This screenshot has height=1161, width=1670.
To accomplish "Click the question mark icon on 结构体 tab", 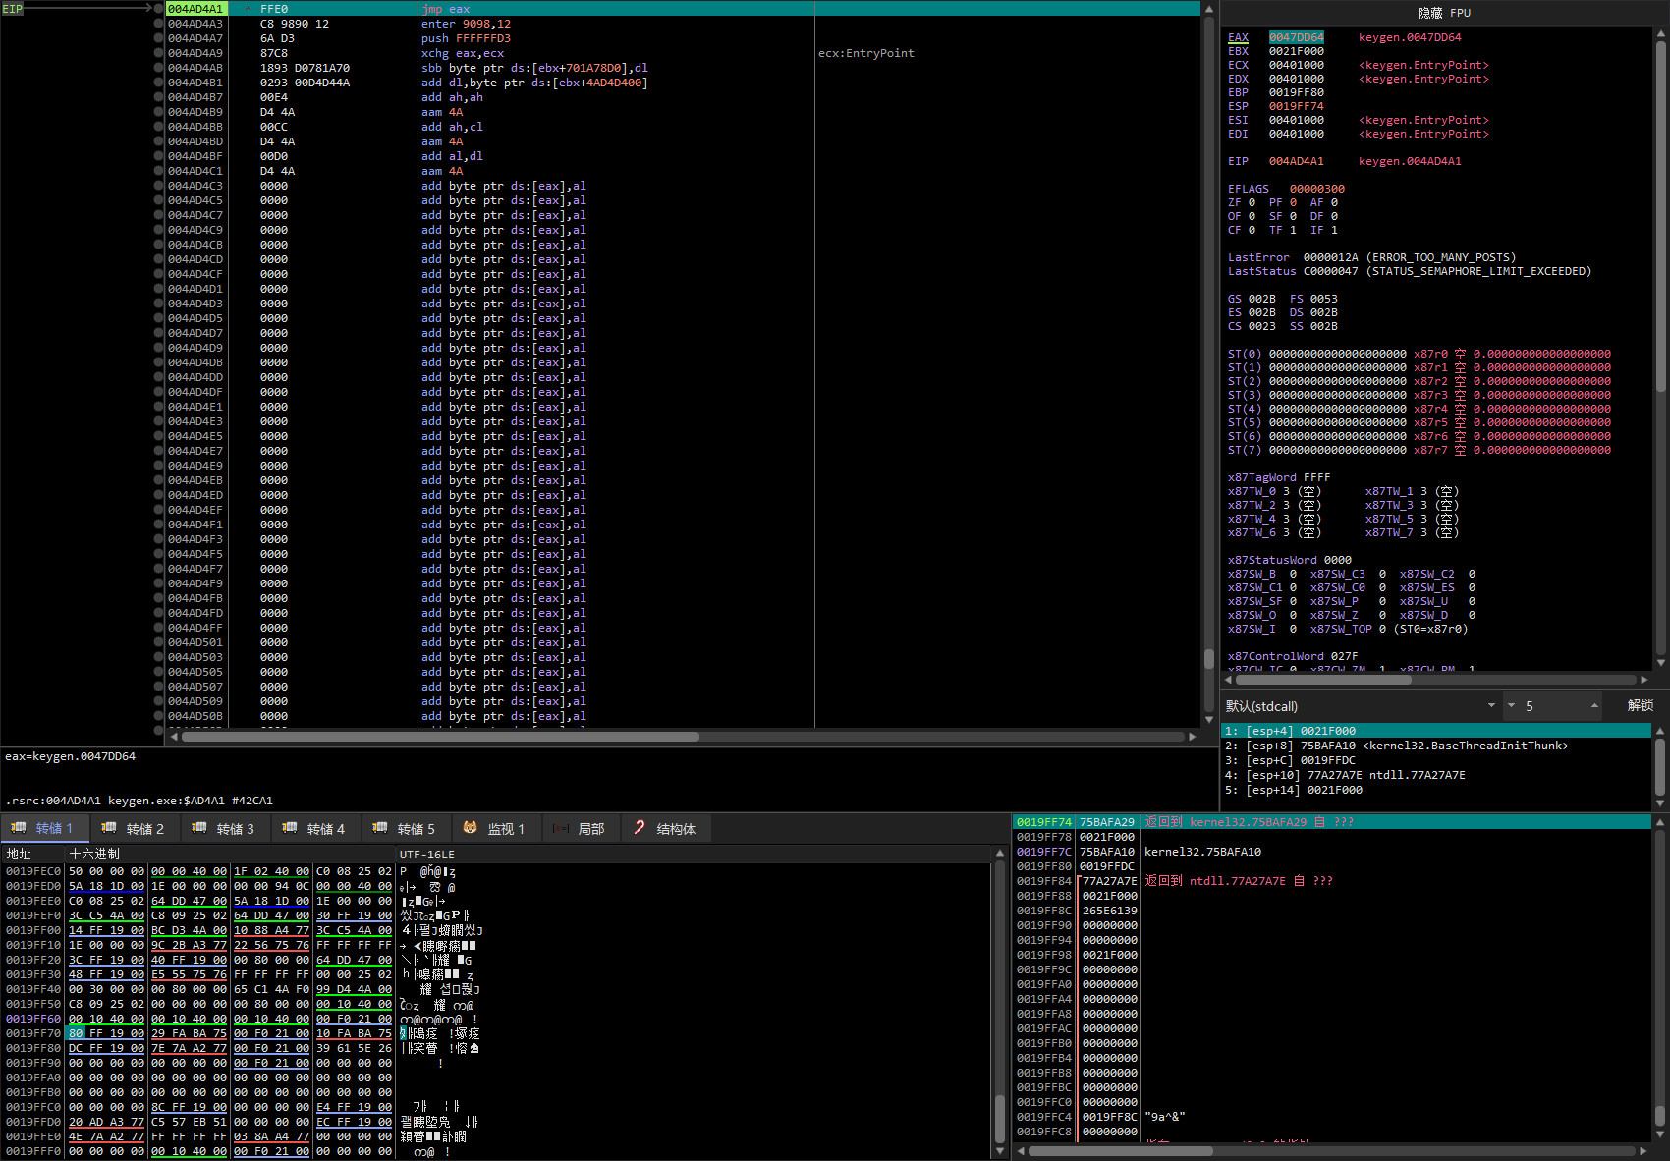I will [x=640, y=828].
